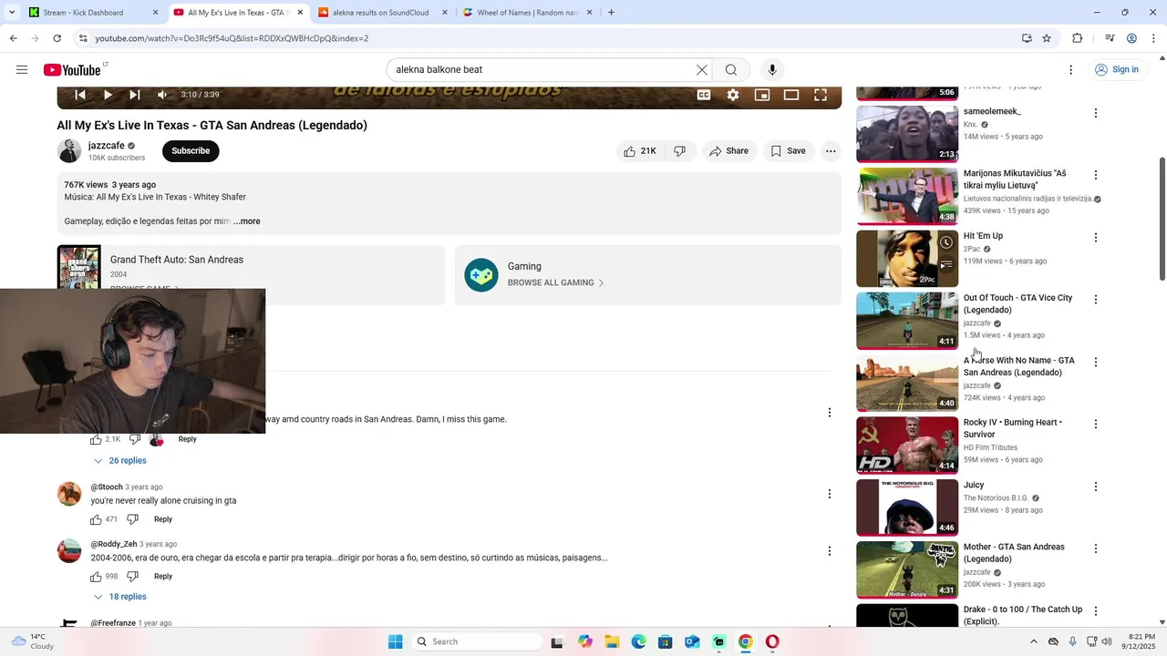Reload the page
This screenshot has height=656, width=1167.
[x=57, y=38]
